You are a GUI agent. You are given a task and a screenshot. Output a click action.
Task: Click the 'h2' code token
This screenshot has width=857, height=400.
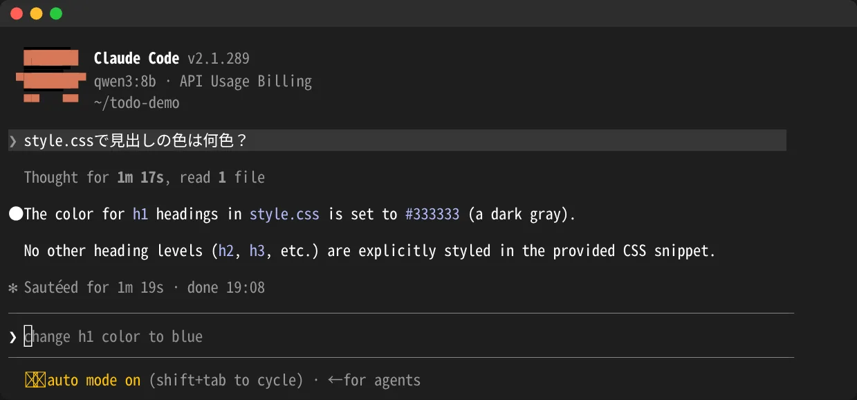[x=226, y=251]
